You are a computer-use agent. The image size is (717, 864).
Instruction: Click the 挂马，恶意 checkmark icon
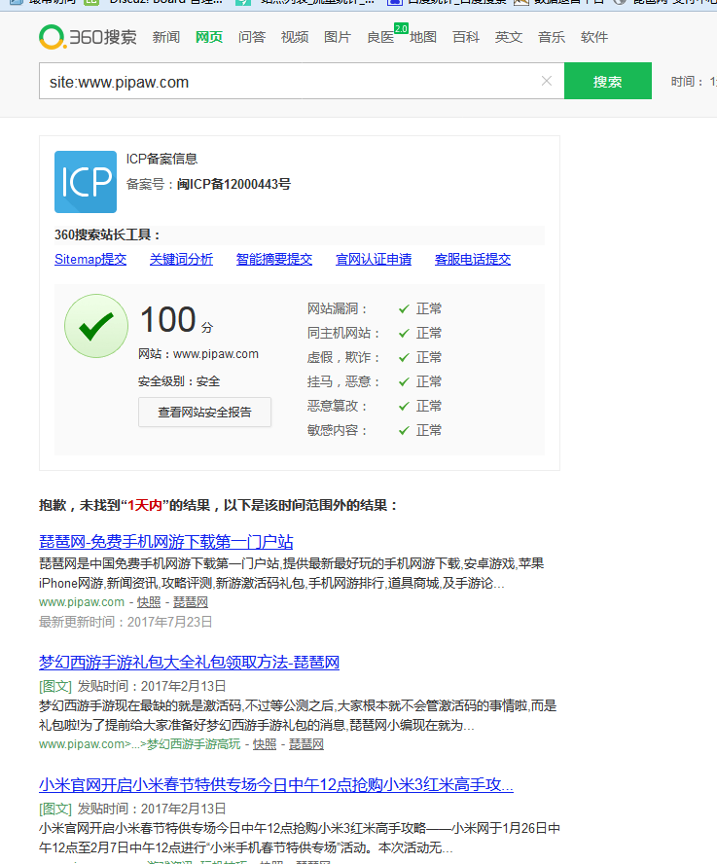404,381
